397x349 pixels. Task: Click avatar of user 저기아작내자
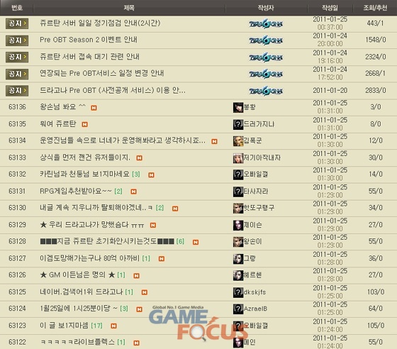[x=238, y=158]
